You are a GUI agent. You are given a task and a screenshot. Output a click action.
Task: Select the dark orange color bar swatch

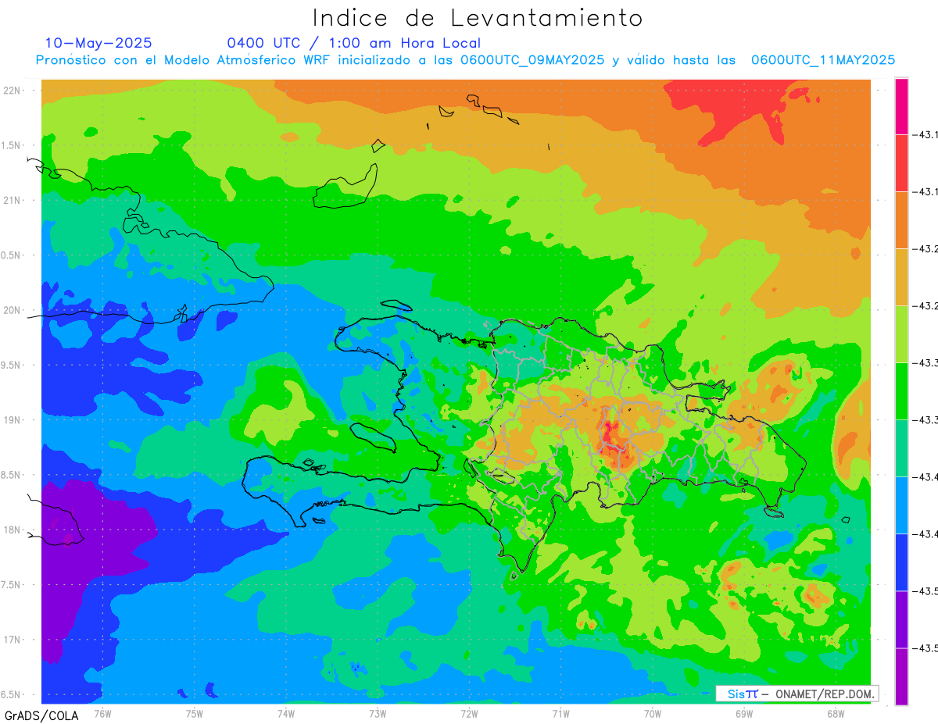point(901,220)
